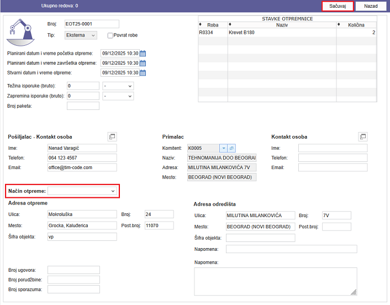Open unit dropdown for Zapremina isporuke
390x305 pixels.
click(118, 96)
